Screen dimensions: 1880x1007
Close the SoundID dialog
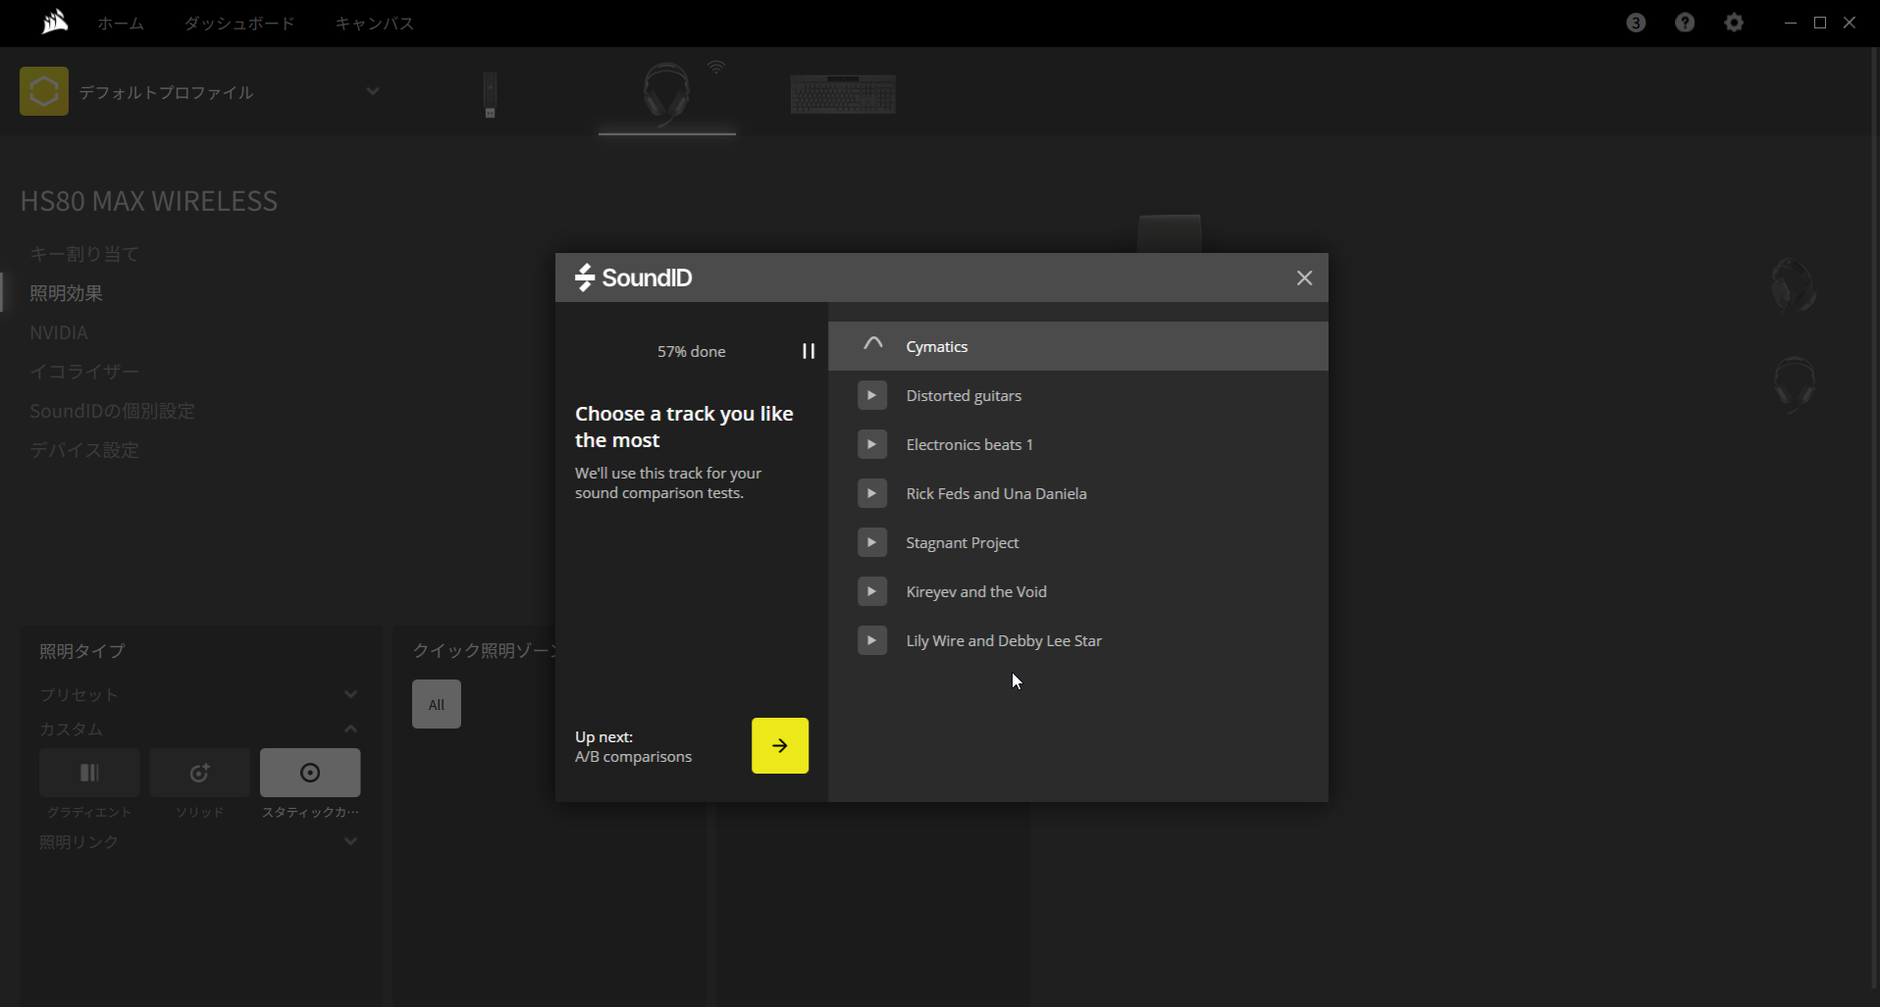[x=1303, y=278]
